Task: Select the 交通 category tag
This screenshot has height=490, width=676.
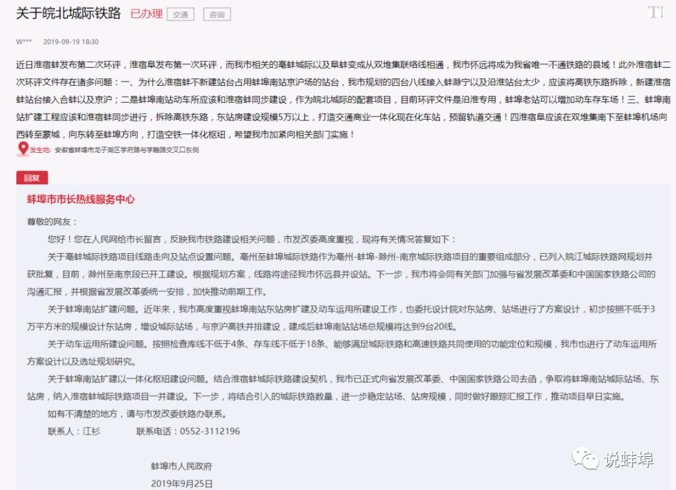Action: pyautogui.click(x=180, y=14)
